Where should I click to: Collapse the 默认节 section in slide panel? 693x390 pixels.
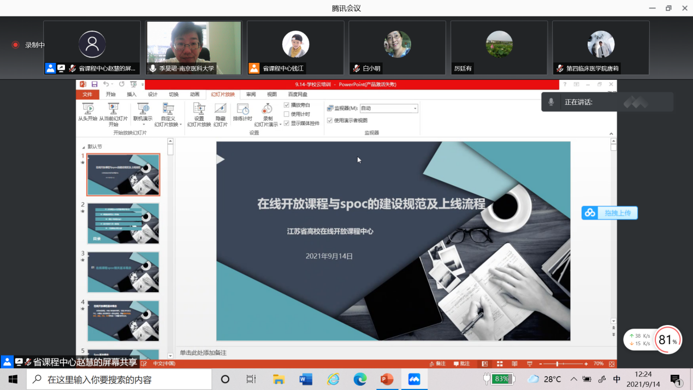click(84, 147)
